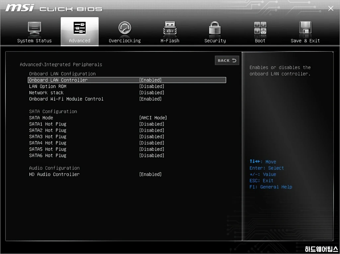Open the Overclocking gauge icon

[x=125, y=28]
